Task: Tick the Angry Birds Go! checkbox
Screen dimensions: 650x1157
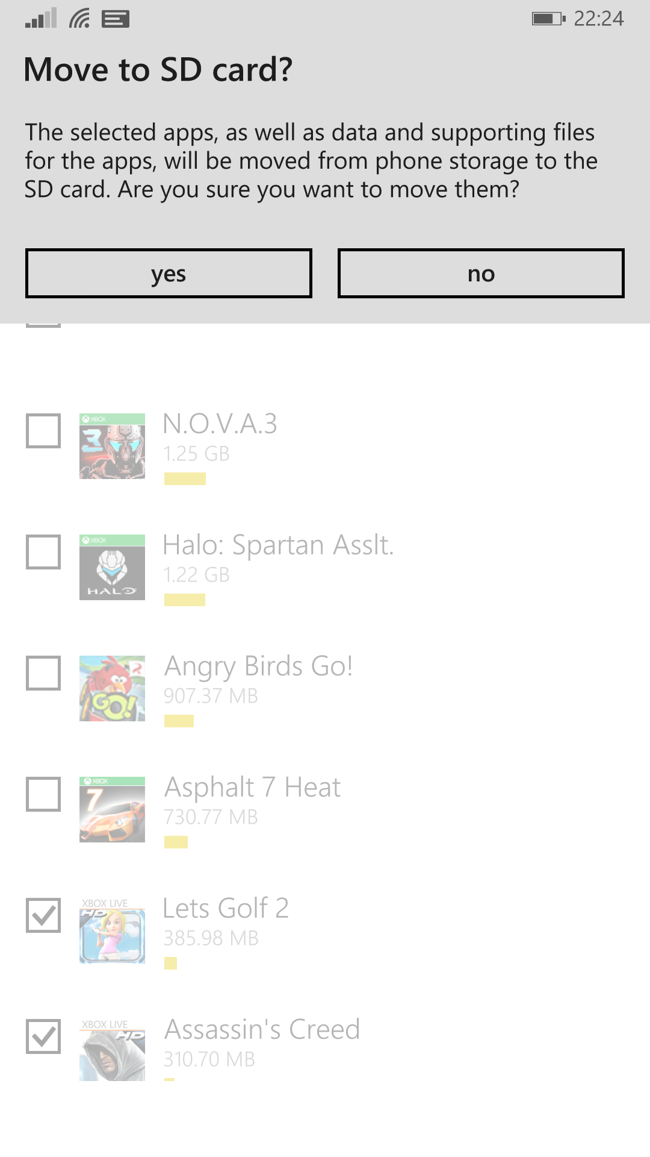Action: pyautogui.click(x=43, y=673)
